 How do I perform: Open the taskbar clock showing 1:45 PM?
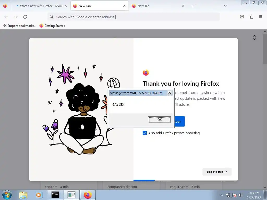coord(254,195)
